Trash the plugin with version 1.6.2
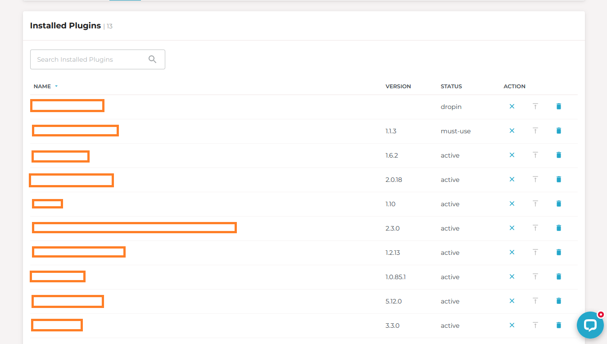Viewport: 607px width, 344px height. point(559,155)
